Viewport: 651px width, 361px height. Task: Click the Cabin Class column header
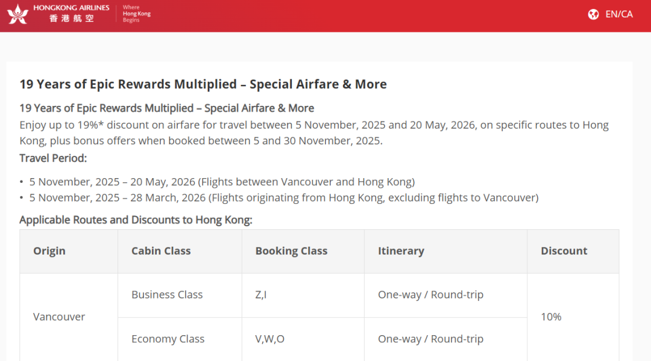coord(161,251)
